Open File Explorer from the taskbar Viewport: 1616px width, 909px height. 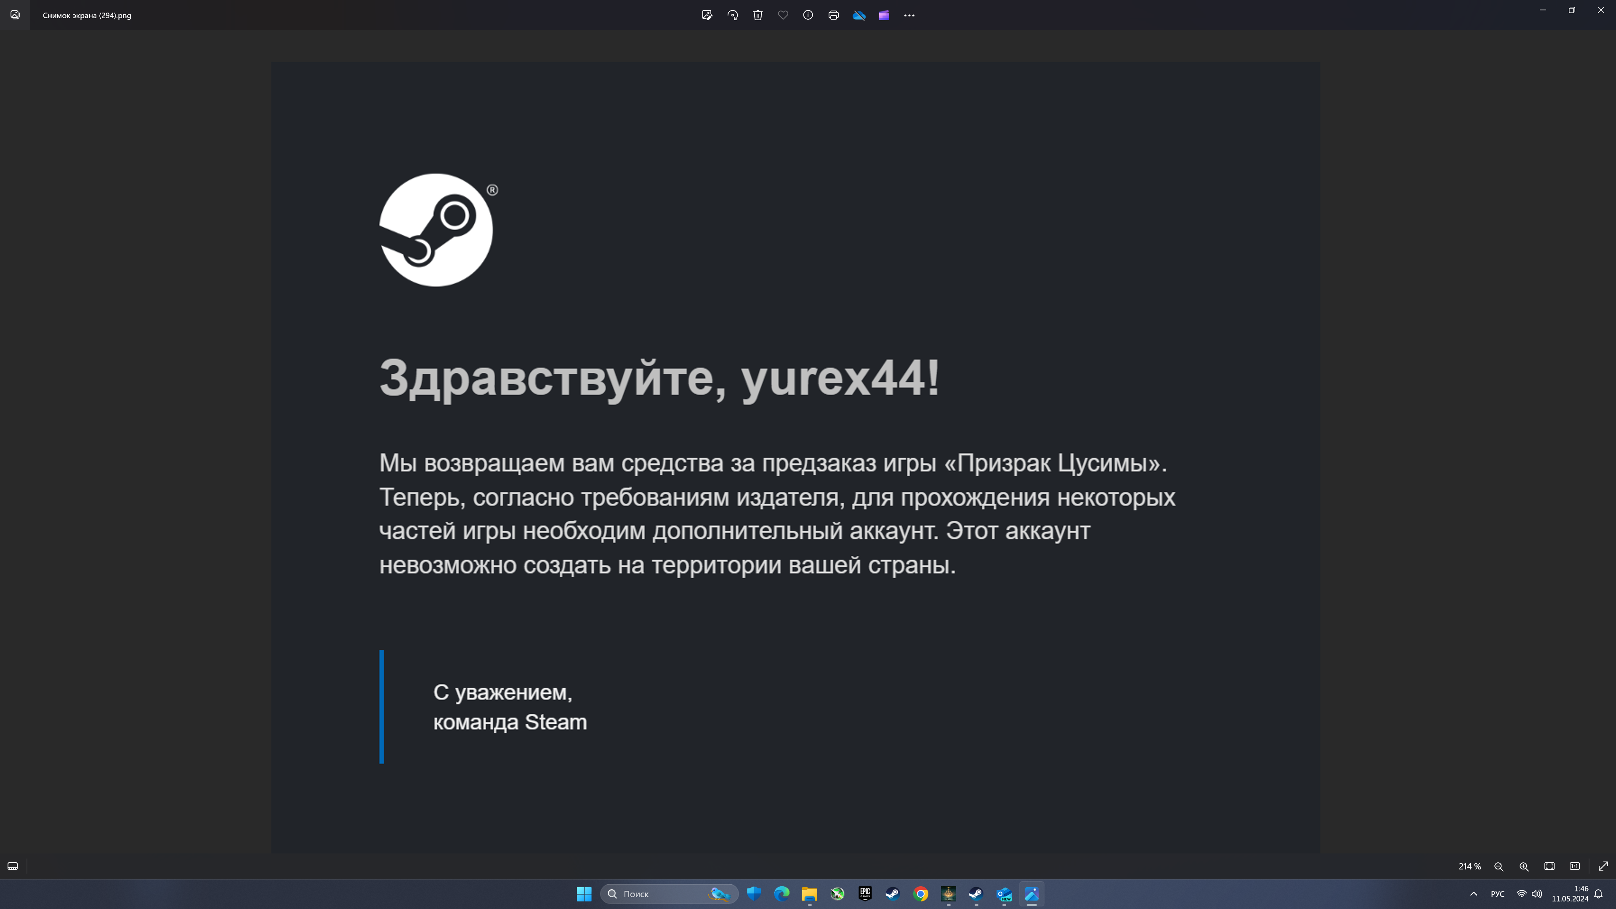click(x=809, y=894)
